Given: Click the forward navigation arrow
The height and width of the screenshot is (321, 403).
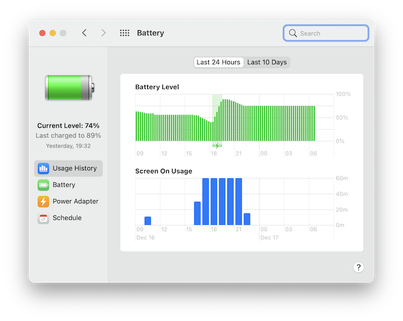Looking at the screenshot, I should click(104, 33).
